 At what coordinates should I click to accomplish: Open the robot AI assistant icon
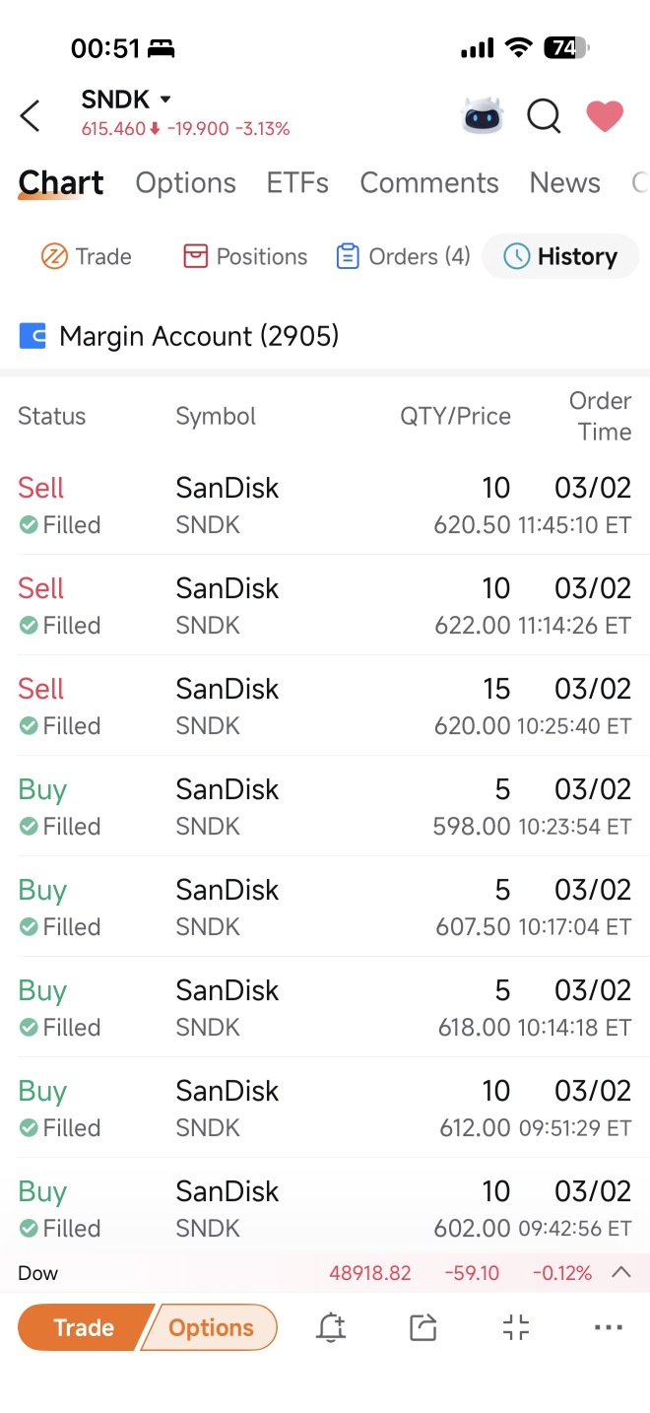[x=483, y=115]
